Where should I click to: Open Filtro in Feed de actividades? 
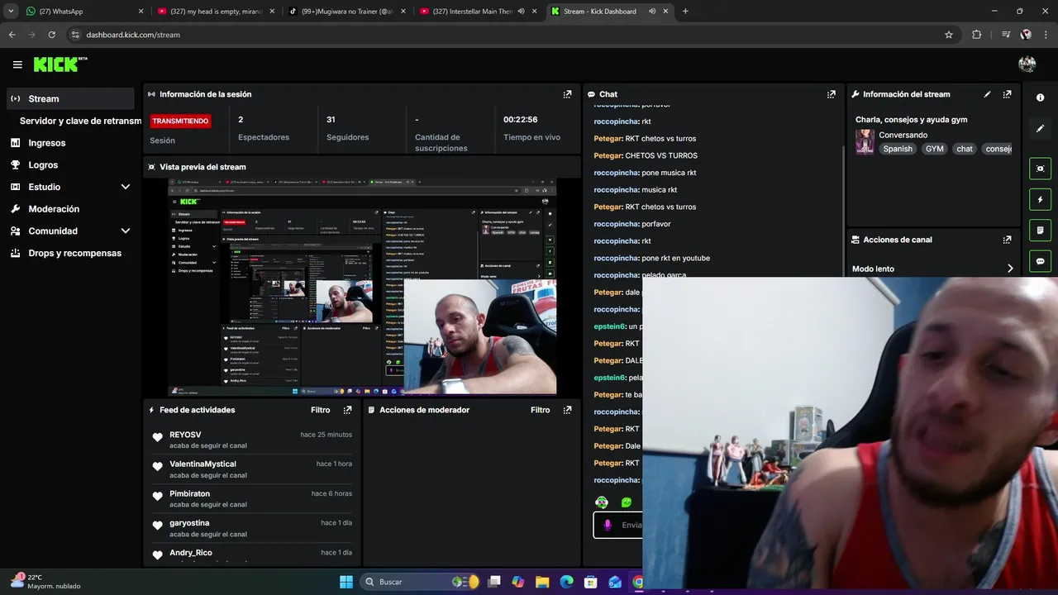320,410
